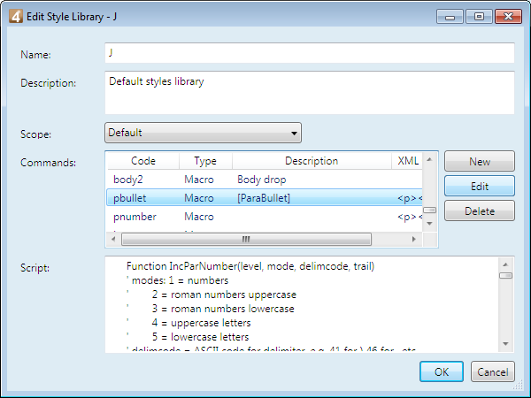Minimize the Edit Style Library window
The height and width of the screenshot is (398, 531).
click(450, 16)
